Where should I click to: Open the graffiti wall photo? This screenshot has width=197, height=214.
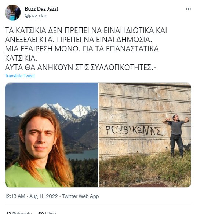pyautogui.click(x=145, y=135)
